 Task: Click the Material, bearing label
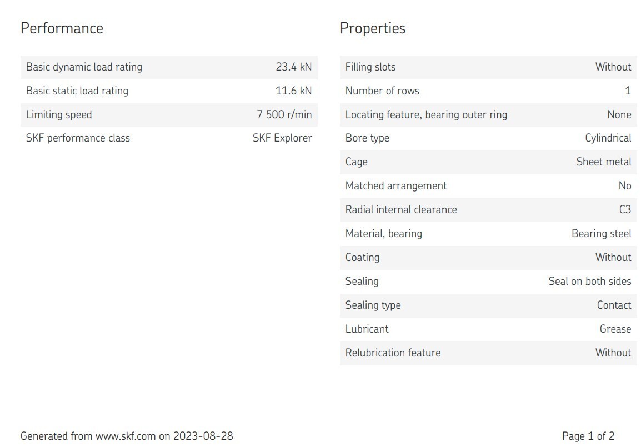[x=383, y=234]
